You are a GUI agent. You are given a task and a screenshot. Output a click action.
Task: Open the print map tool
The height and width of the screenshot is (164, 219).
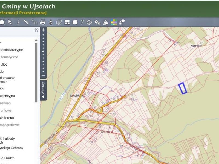43,22
